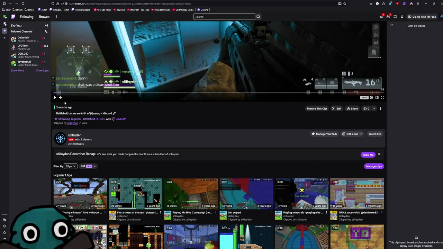Open the Filter By Clips dropdown
Viewport: 443px width, 249px height.
click(x=70, y=166)
